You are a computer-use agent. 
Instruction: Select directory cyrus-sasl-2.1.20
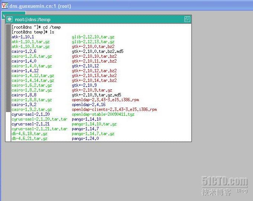pyautogui.click(x=31, y=114)
